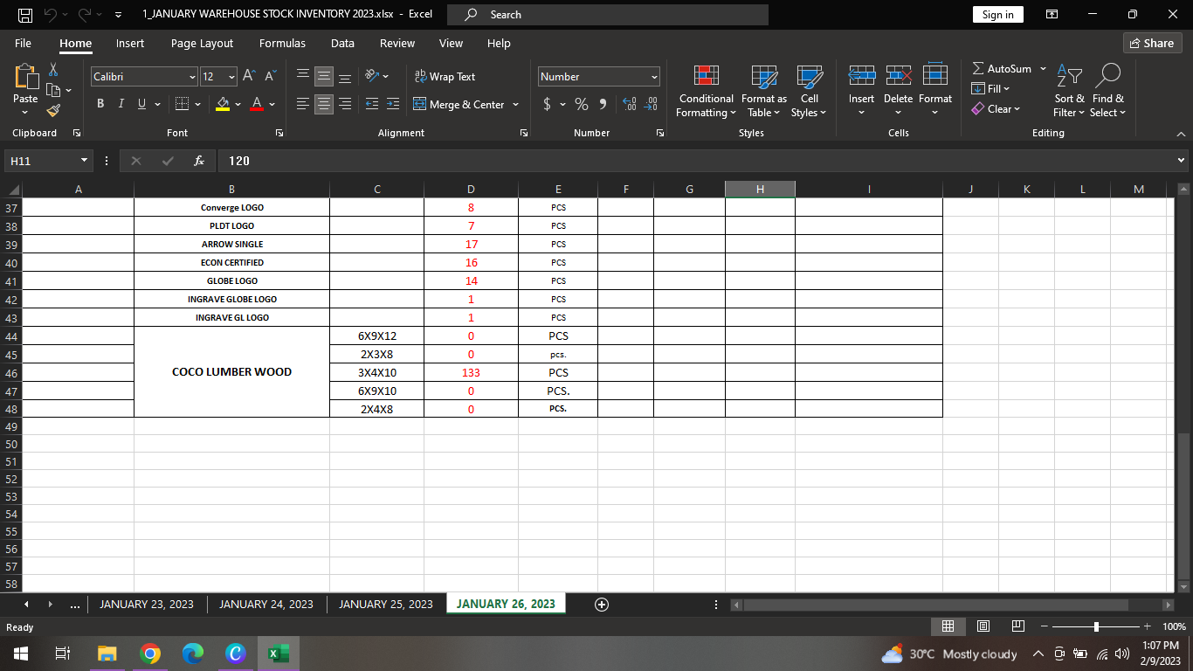Viewport: 1193px width, 671px height.
Task: Switch to Page Layout view
Action: tap(983, 626)
